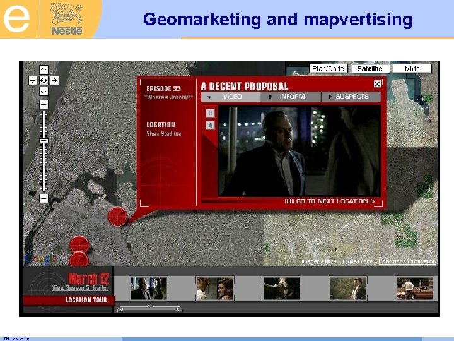The height and width of the screenshot is (341, 454).
Task: Click the 'March 12' date text
Action: click(x=89, y=278)
